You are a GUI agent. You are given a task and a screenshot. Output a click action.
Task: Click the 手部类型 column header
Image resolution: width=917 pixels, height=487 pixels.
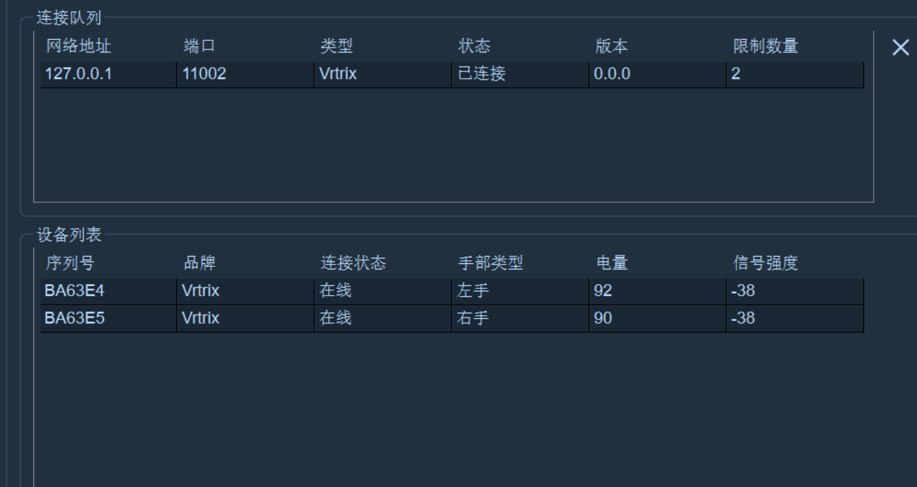pos(491,263)
